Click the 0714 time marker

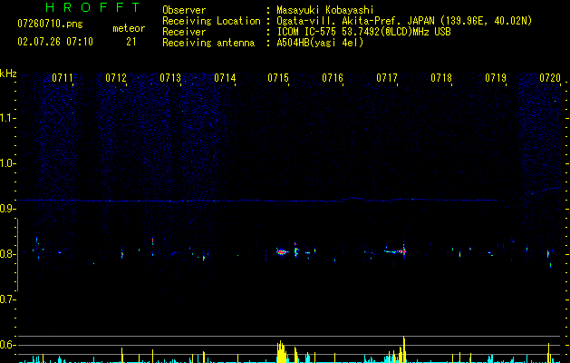(225, 78)
